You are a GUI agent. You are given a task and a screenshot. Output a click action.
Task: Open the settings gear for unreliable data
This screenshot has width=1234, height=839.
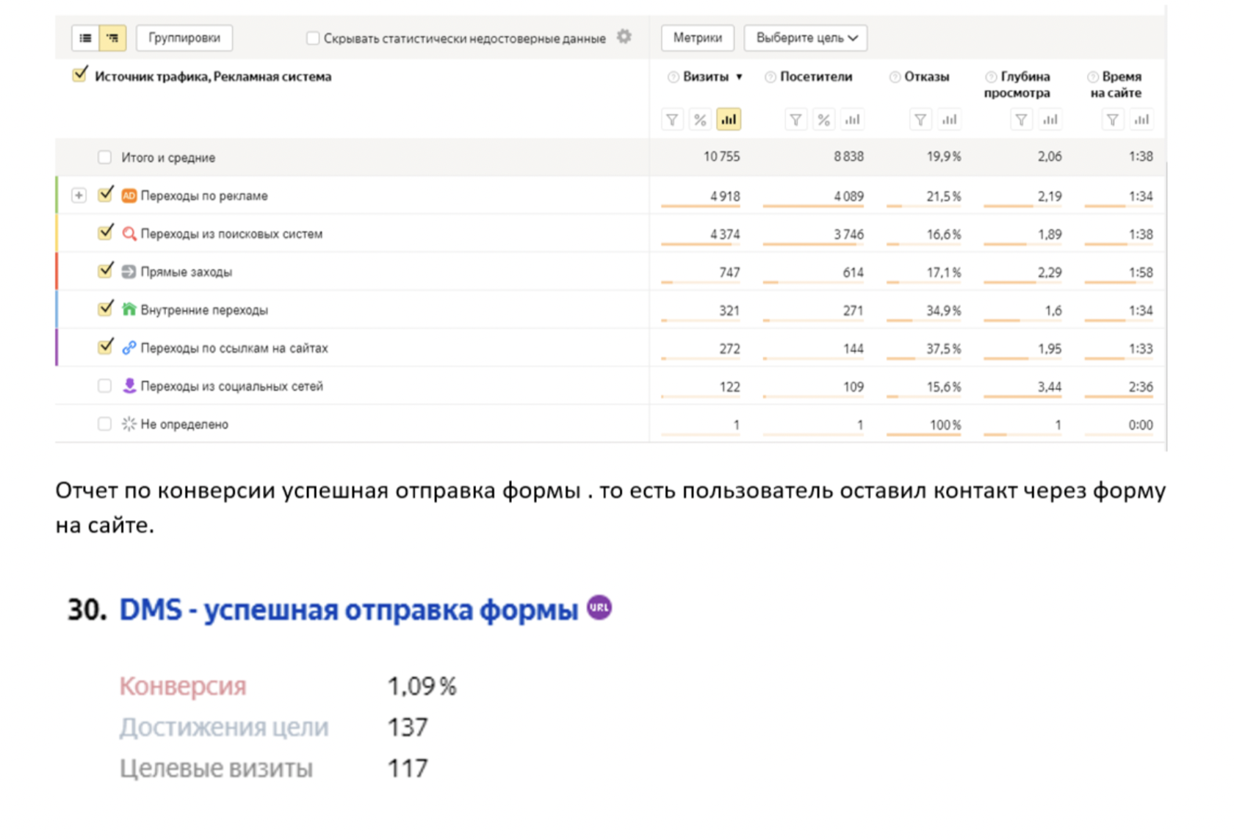pyautogui.click(x=624, y=37)
